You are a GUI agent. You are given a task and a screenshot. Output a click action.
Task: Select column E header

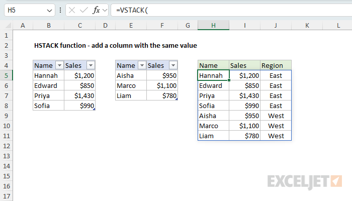(131, 25)
